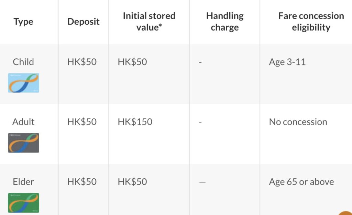Click the HK$150 initial stored value

click(x=135, y=122)
